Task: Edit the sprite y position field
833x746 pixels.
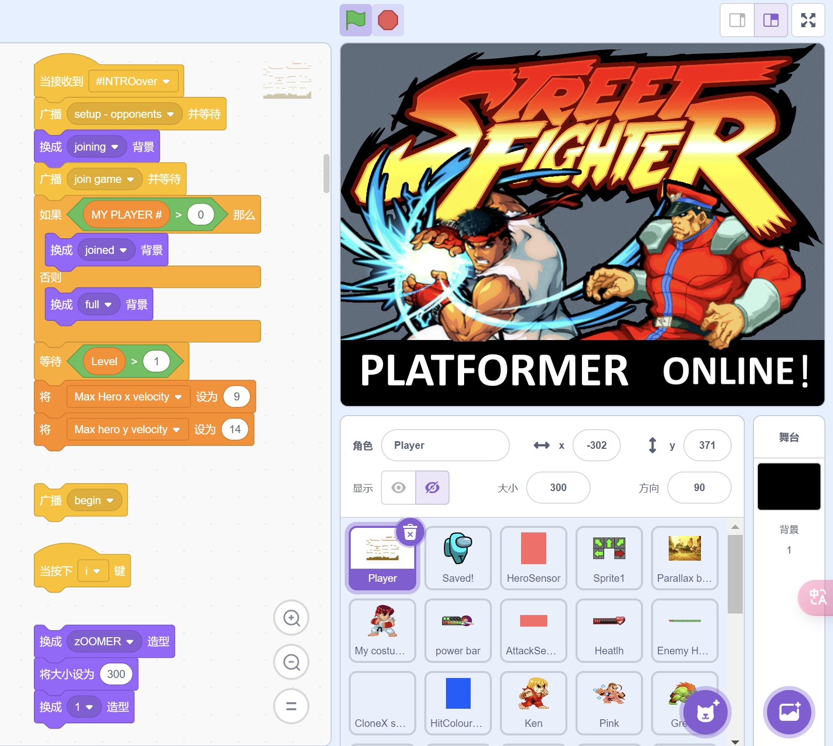Action: point(707,445)
